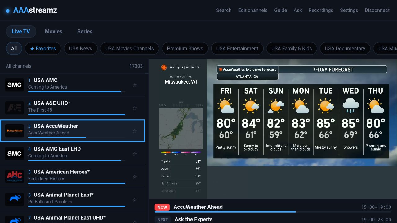Add USA American Heroes* to favorites
This screenshot has width=397, height=223.
[135, 177]
